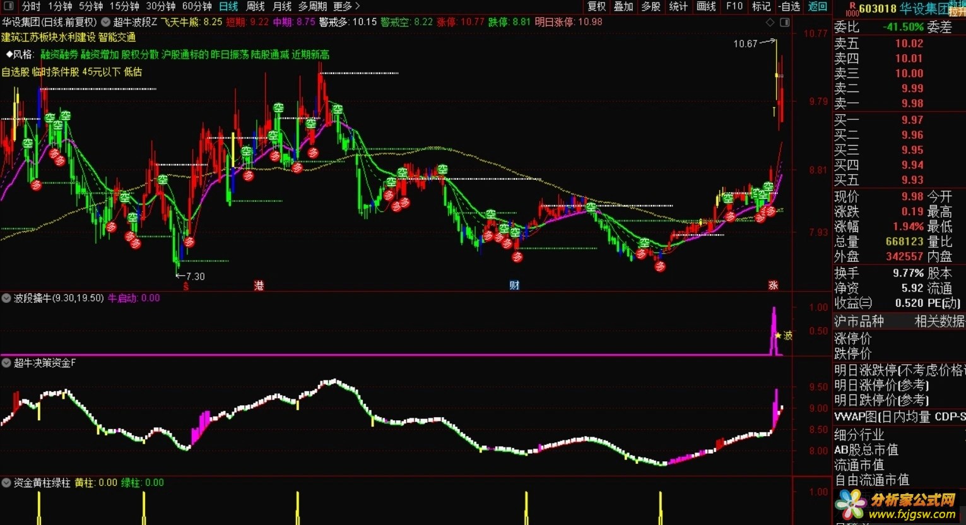The image size is (966, 525).
Task: Select the 日线 daily period
Action: [228, 6]
